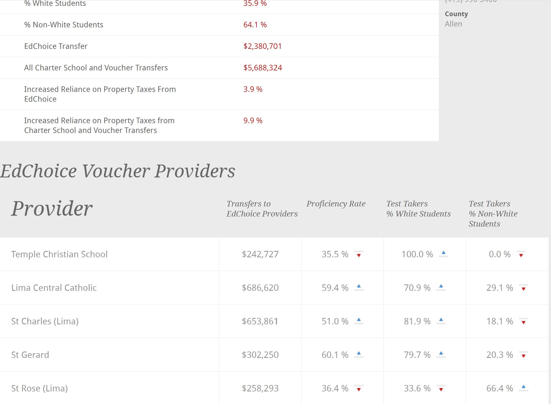Viewport: 551px width, 404px height.
Task: Click the Transfers to EdChoice Providers header
Action: pyautogui.click(x=262, y=209)
